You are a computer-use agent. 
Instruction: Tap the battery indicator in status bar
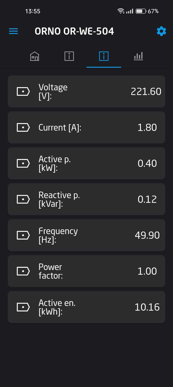point(141,11)
